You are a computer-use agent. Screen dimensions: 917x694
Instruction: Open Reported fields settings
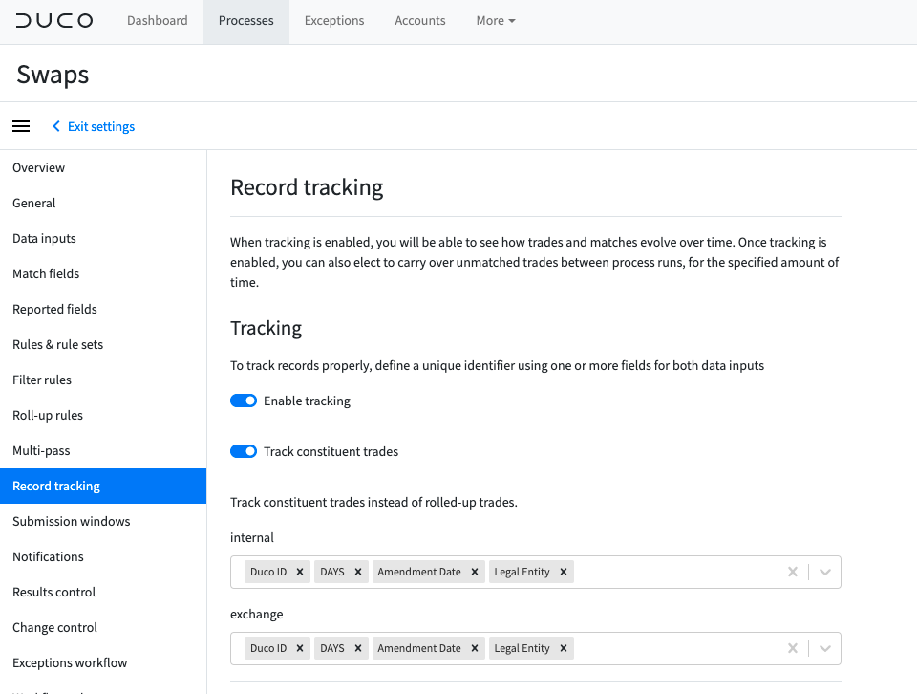tap(103, 309)
